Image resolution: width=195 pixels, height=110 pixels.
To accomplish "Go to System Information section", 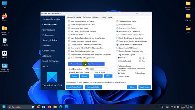I will pyautogui.click(x=51, y=19).
